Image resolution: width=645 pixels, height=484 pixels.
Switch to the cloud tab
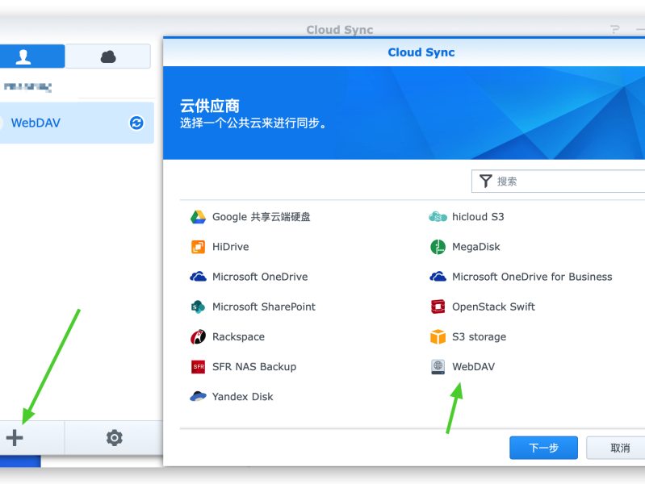(x=108, y=56)
